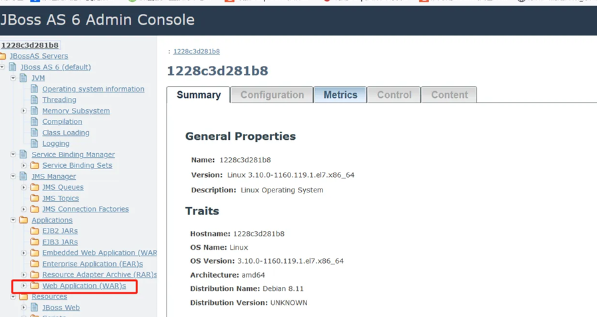Image resolution: width=597 pixels, height=317 pixels.
Task: Open the JMS Topics link
Action: [61, 198]
